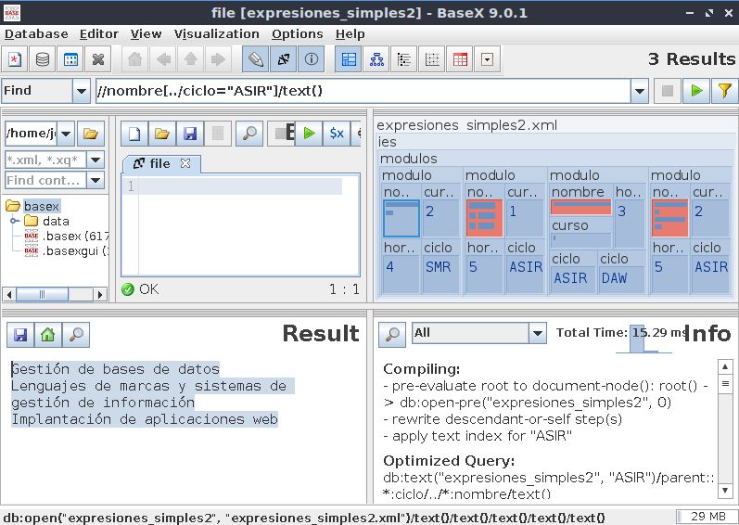Click the search icon in Info panel
Screen dimensions: 739x525
pyautogui.click(x=392, y=334)
